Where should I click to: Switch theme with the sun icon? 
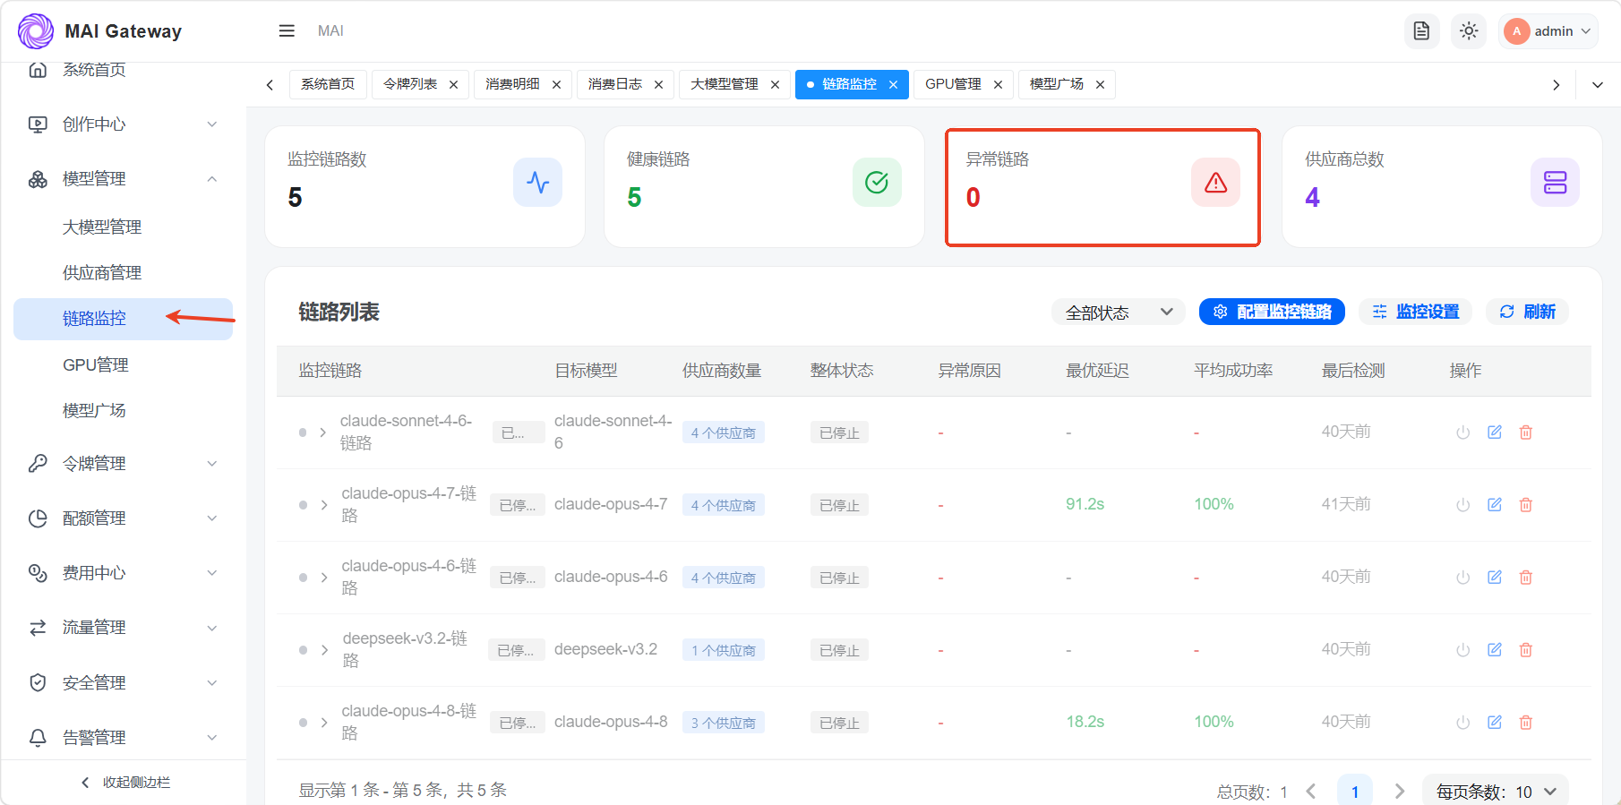click(x=1469, y=31)
